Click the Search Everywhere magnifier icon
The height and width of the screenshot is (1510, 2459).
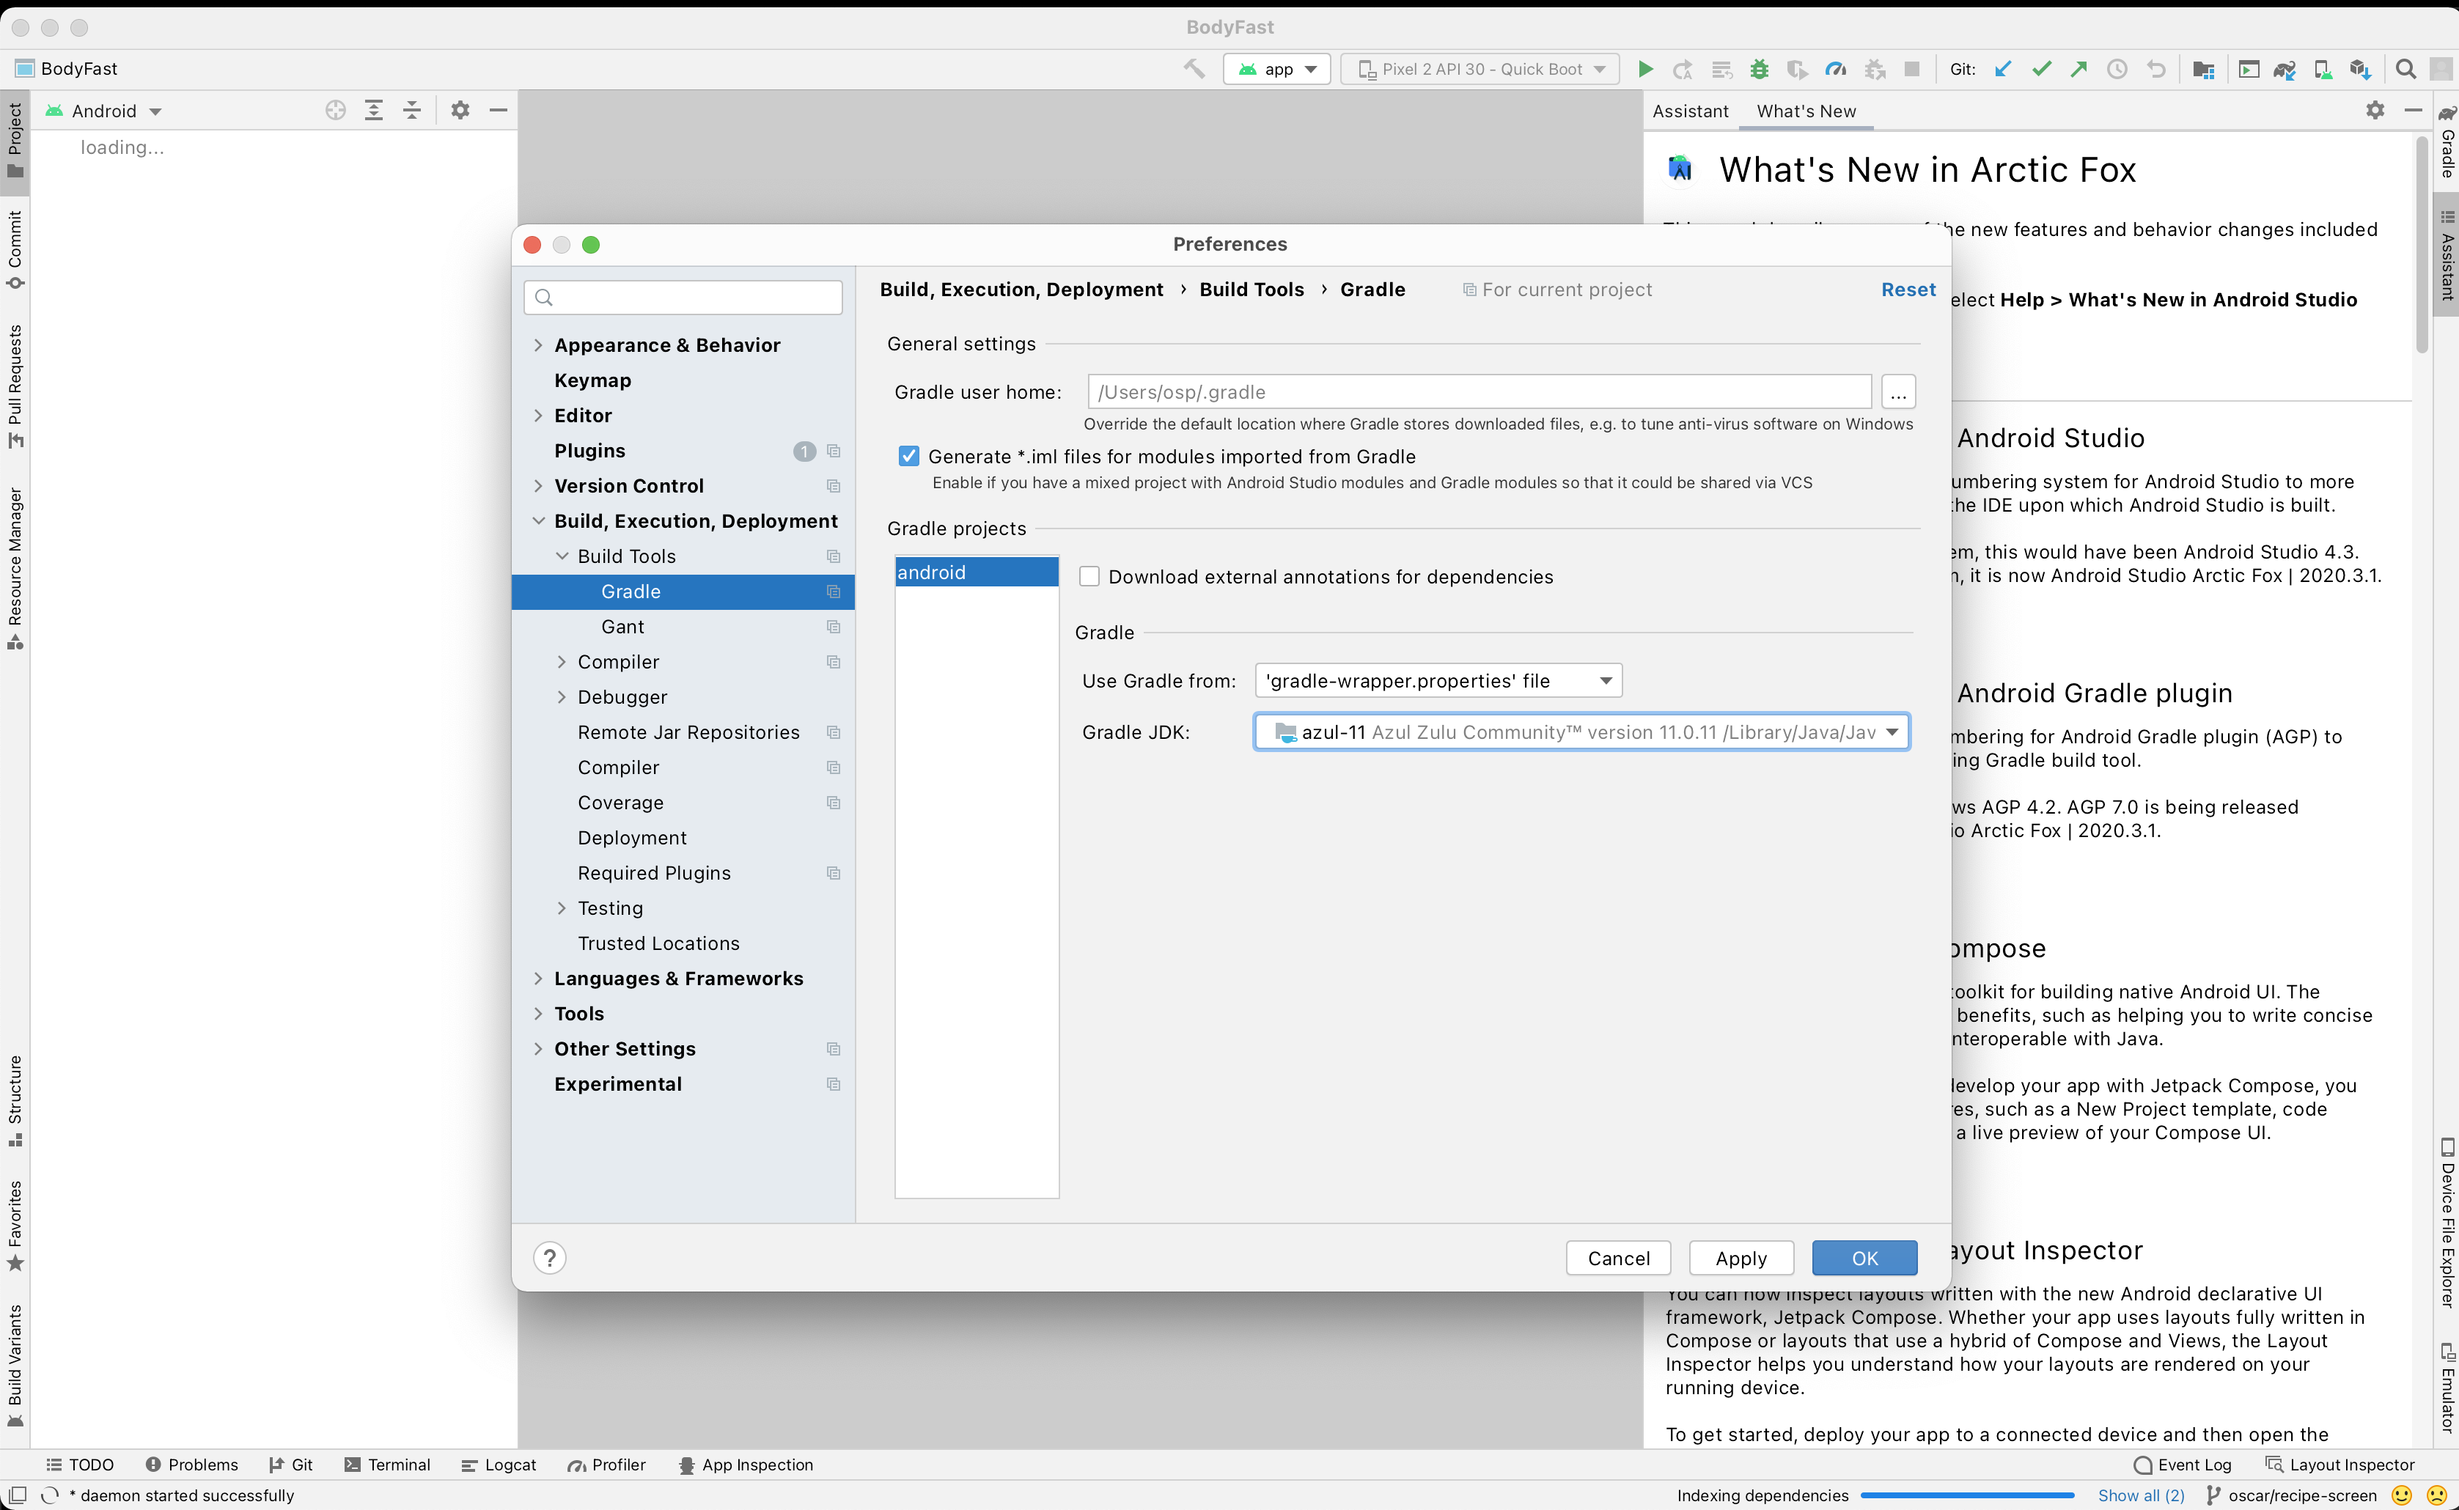[x=2406, y=69]
